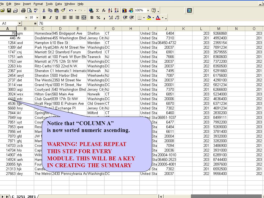This screenshot has width=264, height=198.
Task: Apply Percent Style formatting
Action: tap(98, 18)
